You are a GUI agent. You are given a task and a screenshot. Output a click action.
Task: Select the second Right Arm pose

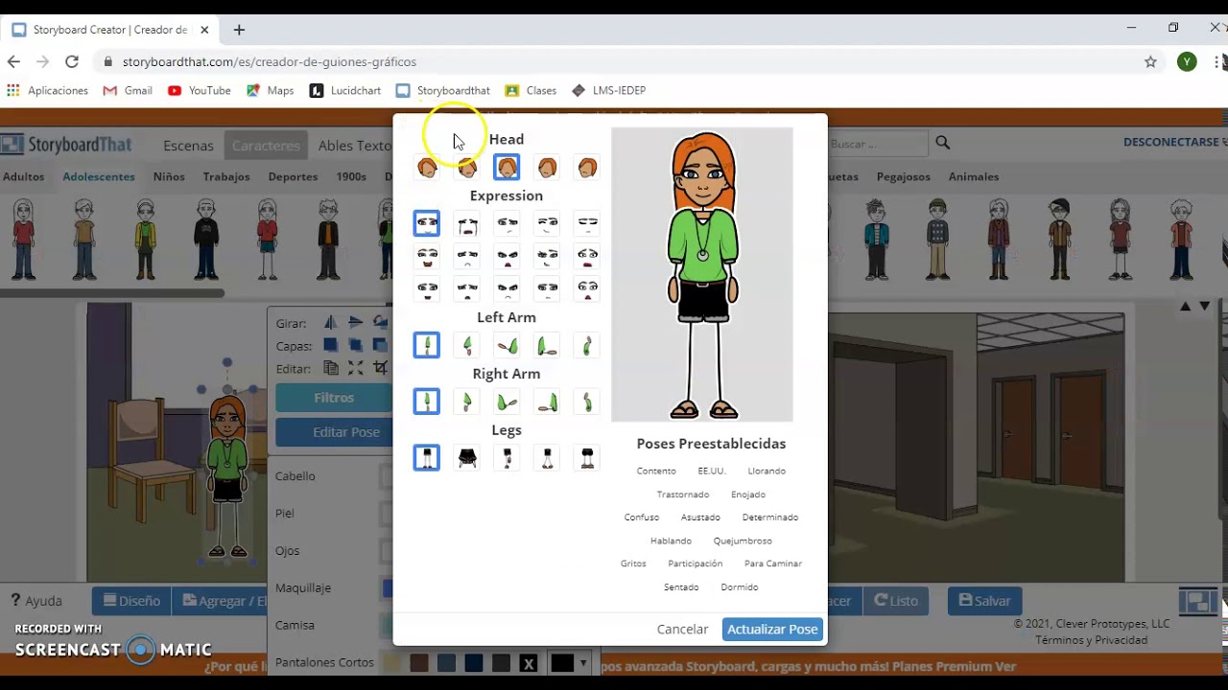click(467, 402)
